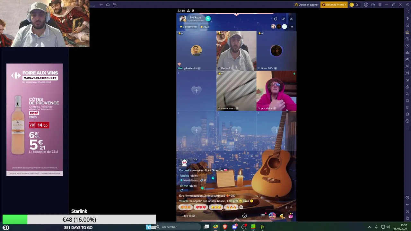Click the Starlink donation progress bar

[x=79, y=220]
